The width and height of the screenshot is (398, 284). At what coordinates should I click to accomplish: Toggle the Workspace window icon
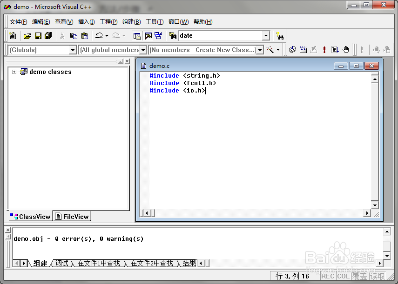coord(137,36)
